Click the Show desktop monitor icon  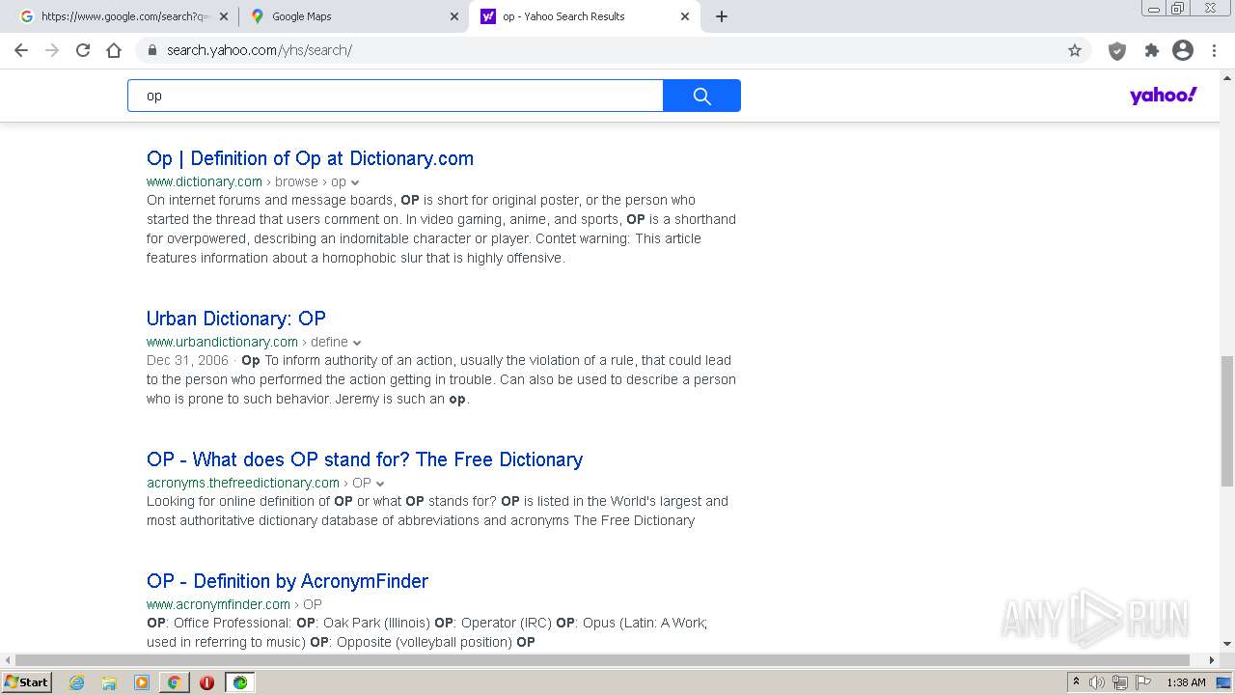1224,682
